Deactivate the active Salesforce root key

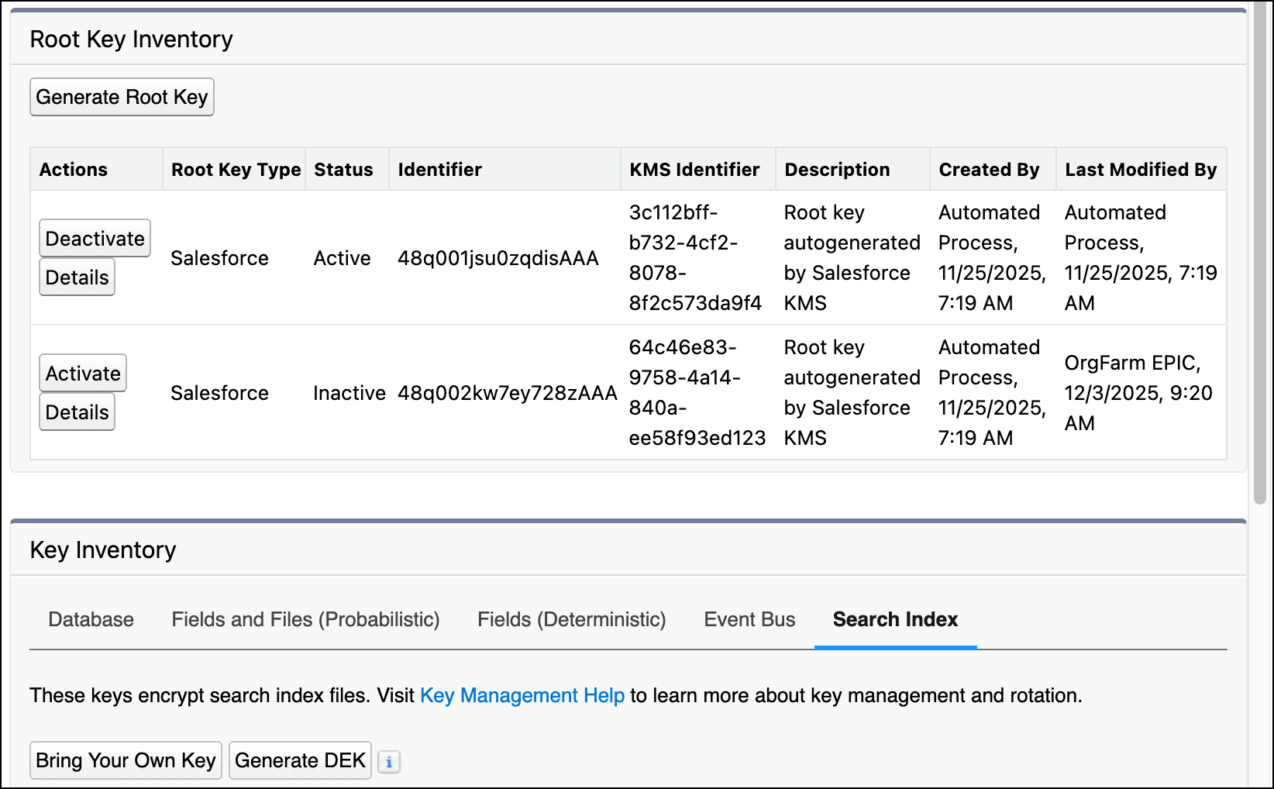(95, 238)
